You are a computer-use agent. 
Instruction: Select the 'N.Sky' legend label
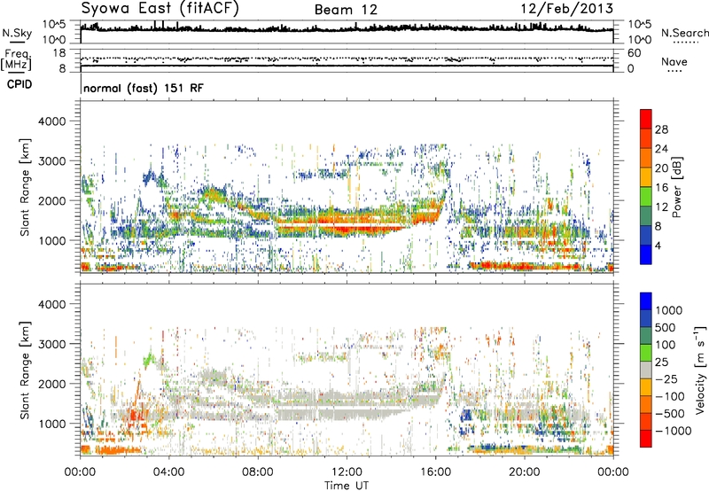pyautogui.click(x=17, y=34)
